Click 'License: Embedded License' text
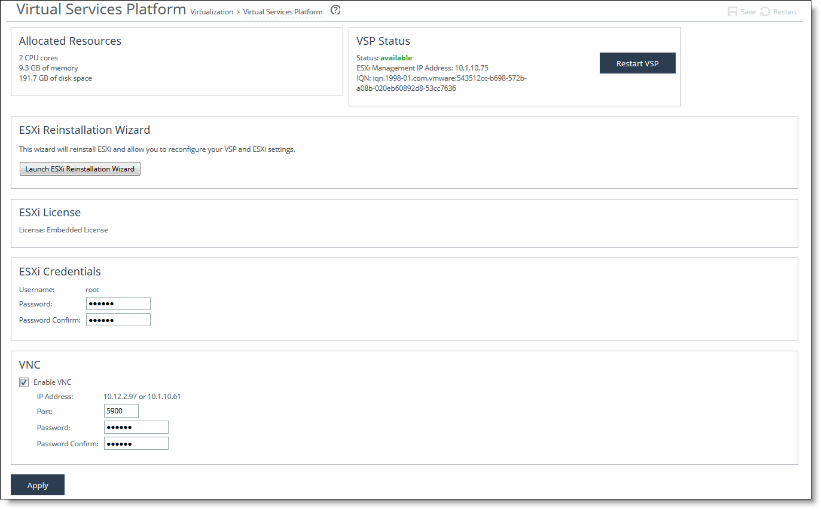 pyautogui.click(x=63, y=230)
